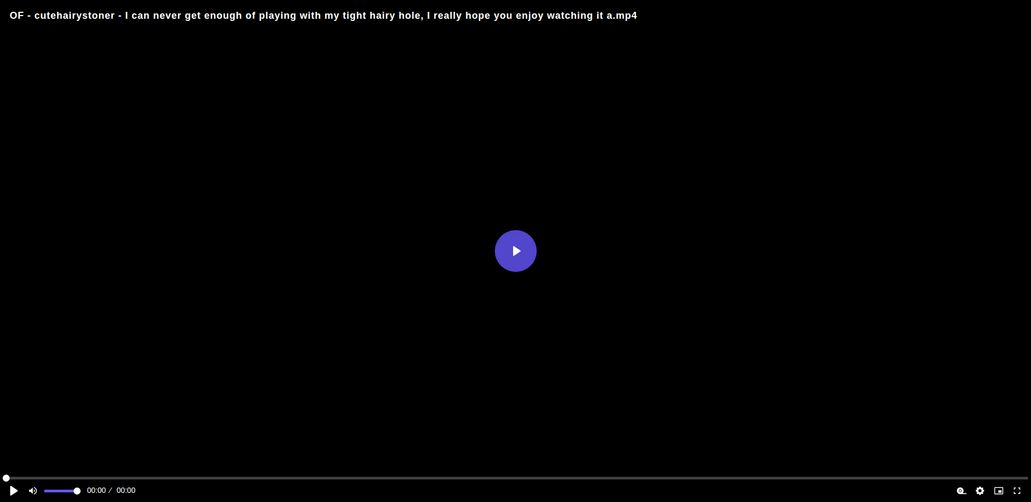Mute audio with the speaker icon
The height and width of the screenshot is (502, 1031).
(33, 491)
